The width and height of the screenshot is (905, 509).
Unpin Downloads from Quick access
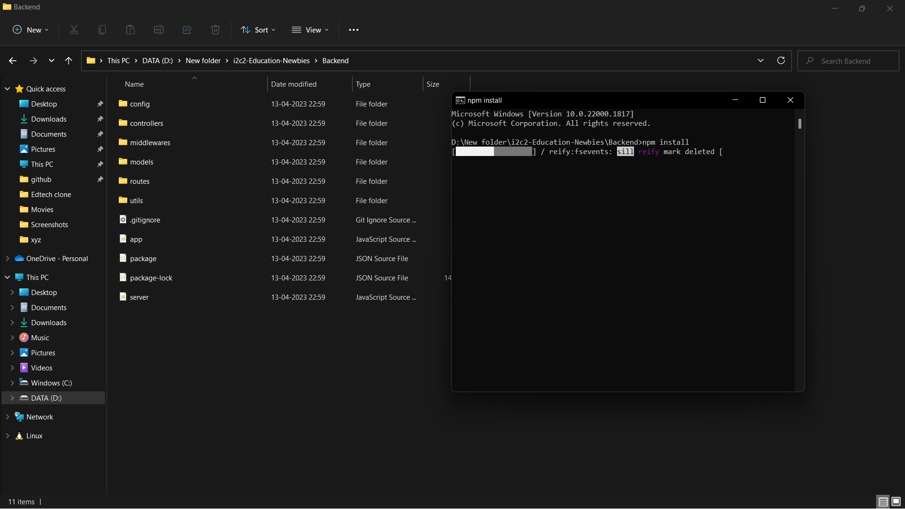pos(100,119)
